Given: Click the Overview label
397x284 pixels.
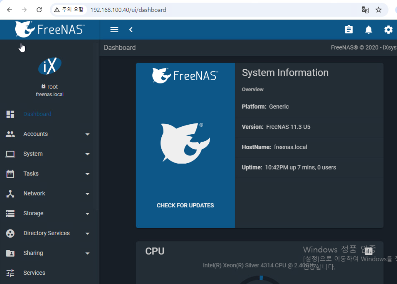Looking at the screenshot, I should [253, 90].
